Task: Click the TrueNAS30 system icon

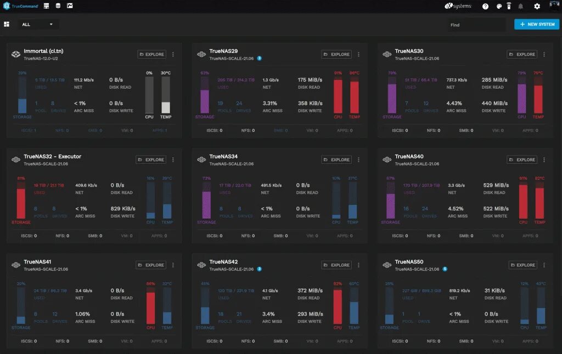Action: 387,54
